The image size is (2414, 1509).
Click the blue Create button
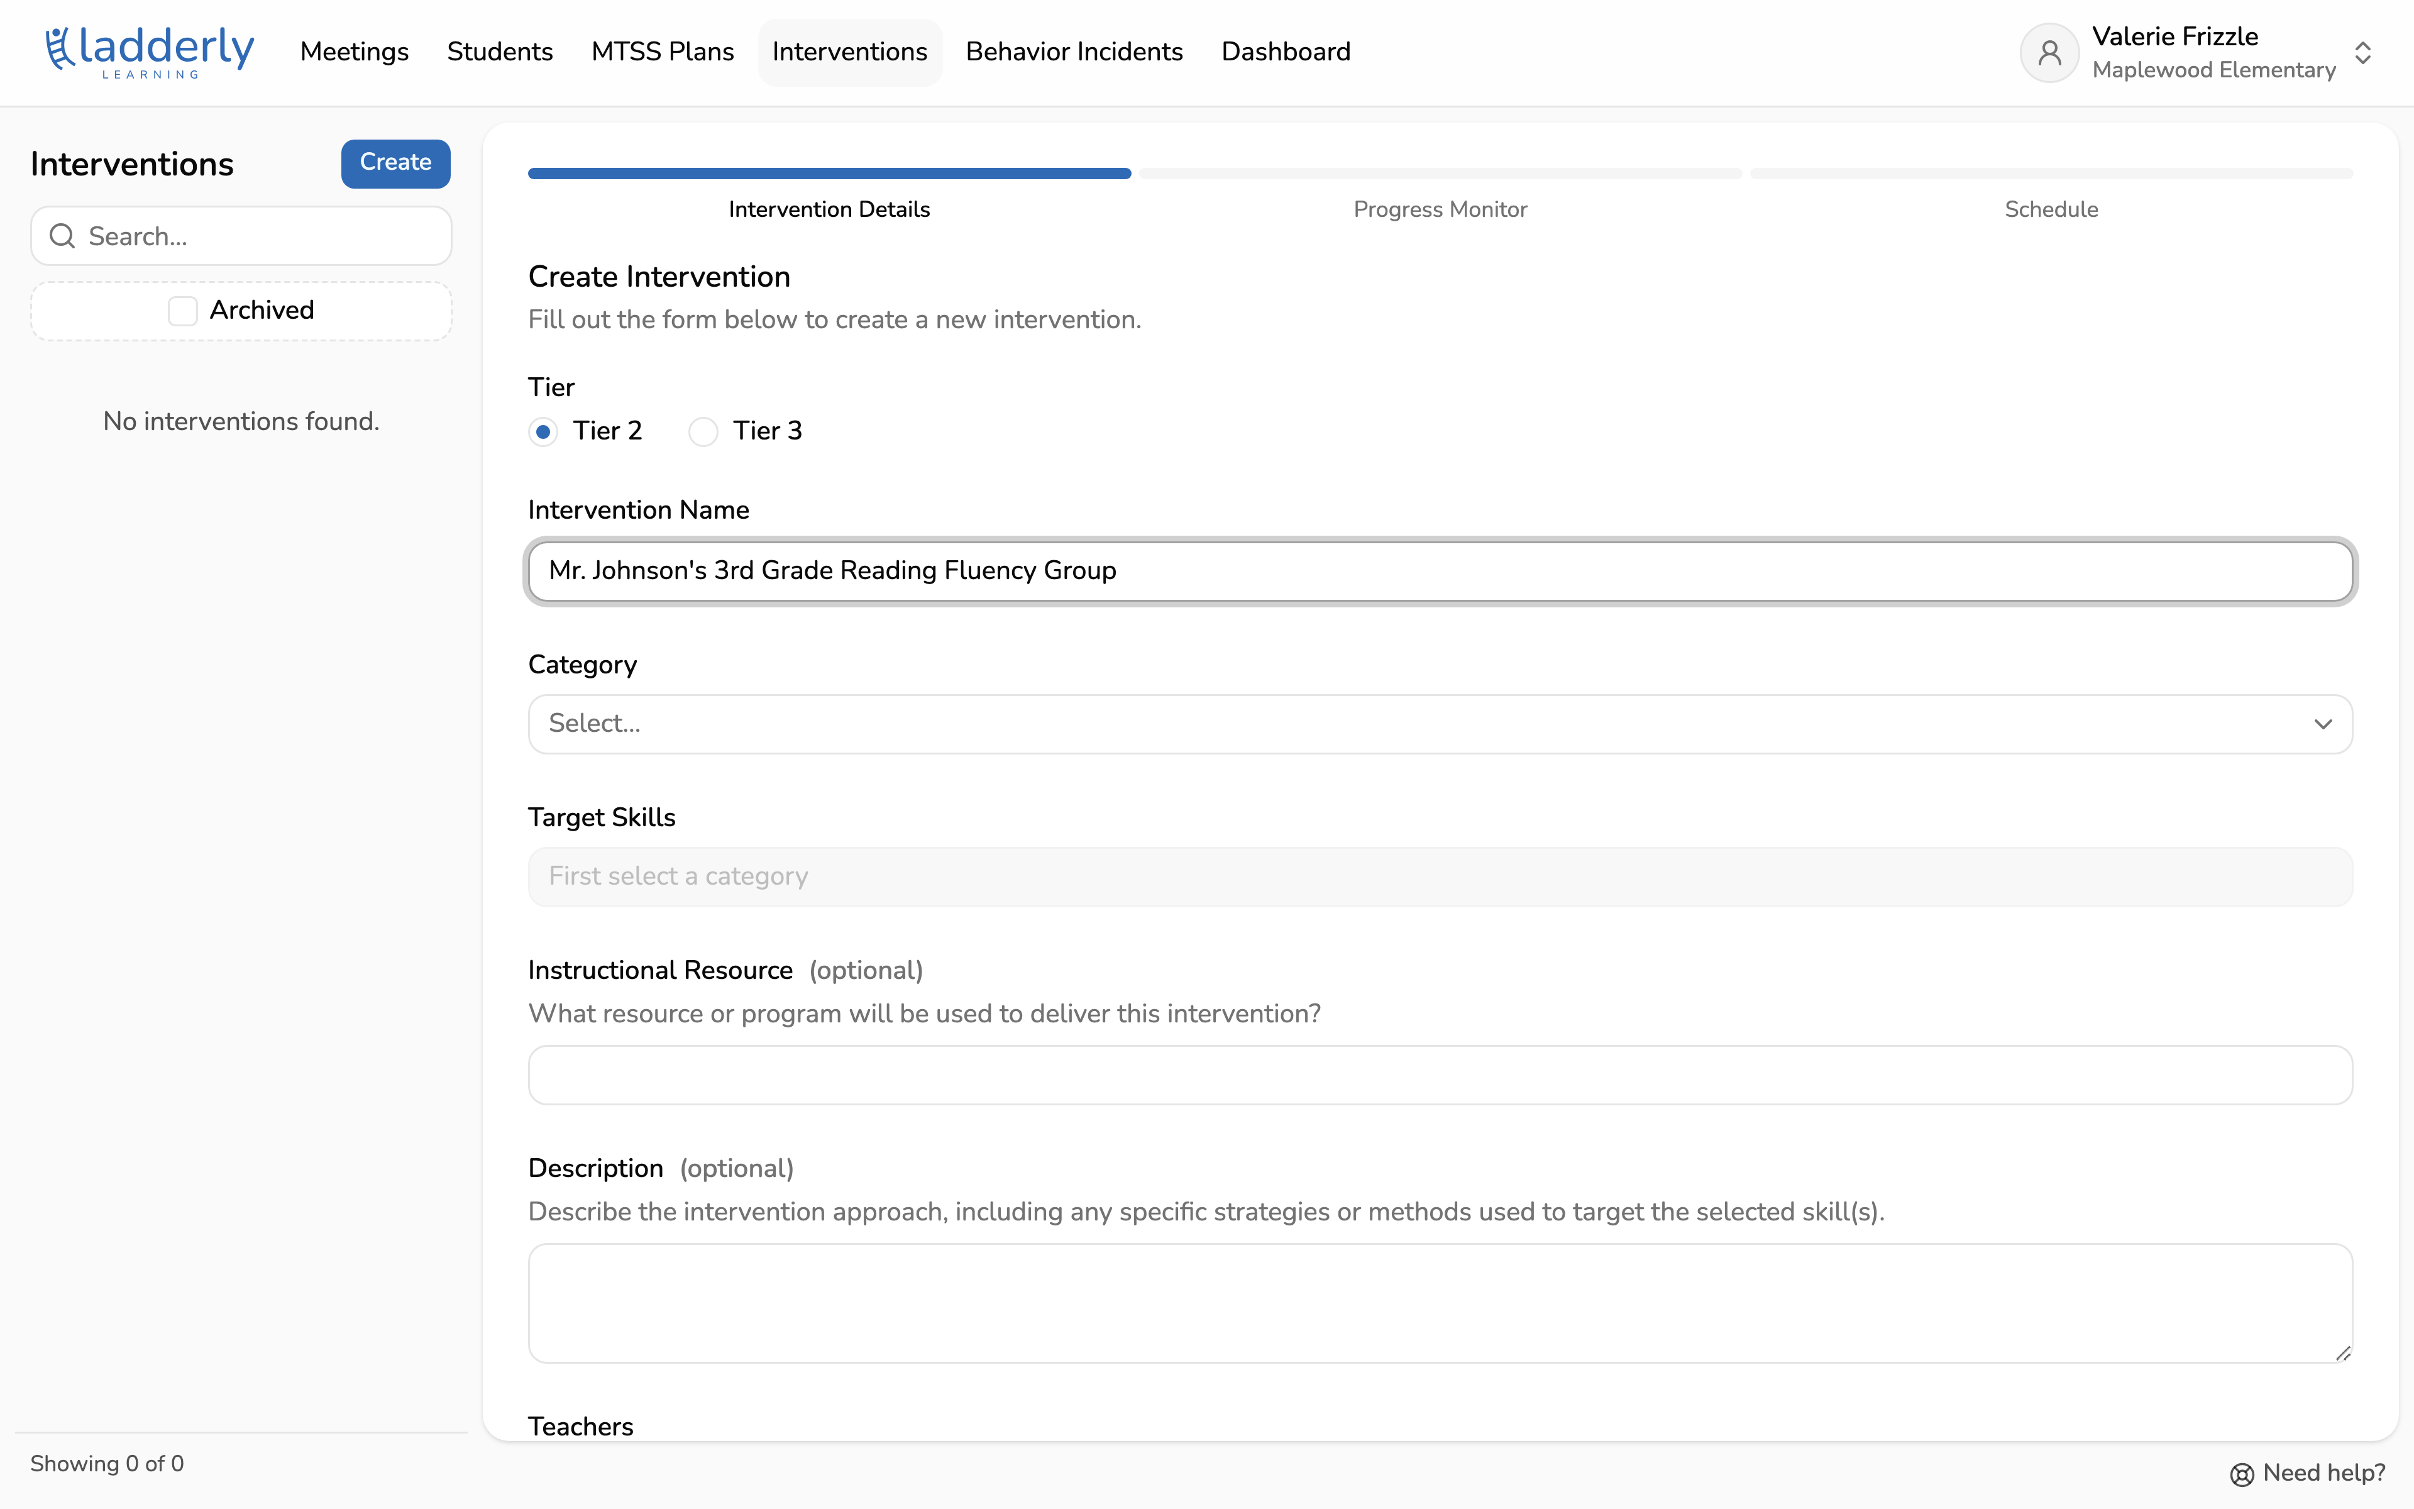395,163
